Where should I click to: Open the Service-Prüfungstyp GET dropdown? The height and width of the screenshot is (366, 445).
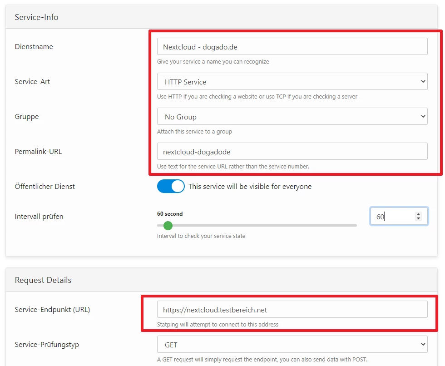point(292,345)
